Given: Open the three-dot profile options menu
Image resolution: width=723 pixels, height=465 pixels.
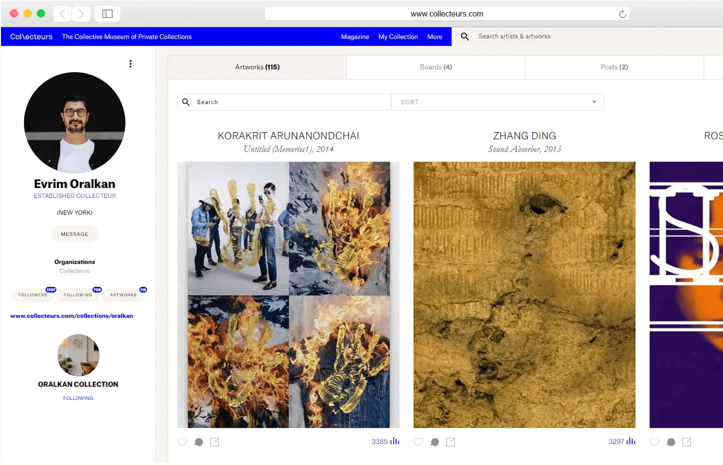Looking at the screenshot, I should coord(131,64).
